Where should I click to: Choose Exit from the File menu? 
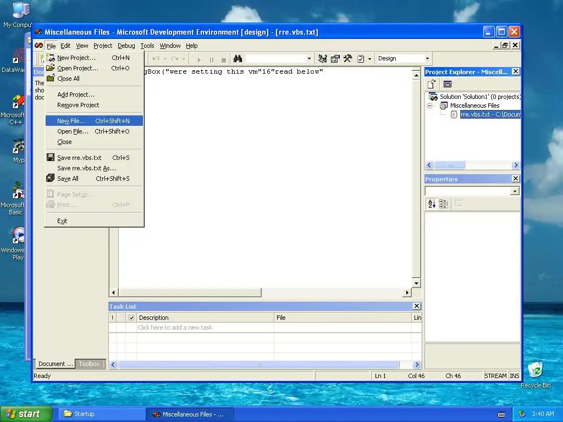tap(94, 221)
